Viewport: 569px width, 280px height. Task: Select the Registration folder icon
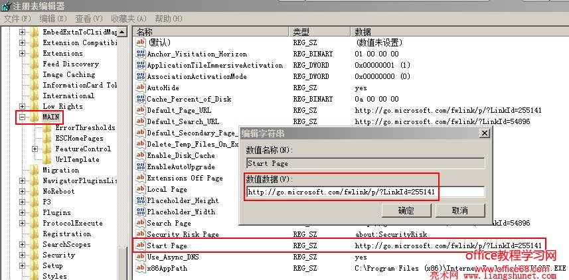coord(34,234)
